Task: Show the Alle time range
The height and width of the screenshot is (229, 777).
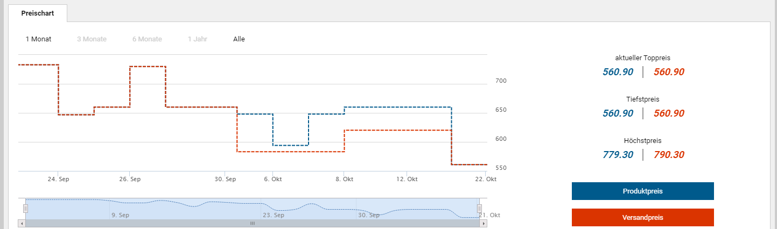Action: pos(239,39)
